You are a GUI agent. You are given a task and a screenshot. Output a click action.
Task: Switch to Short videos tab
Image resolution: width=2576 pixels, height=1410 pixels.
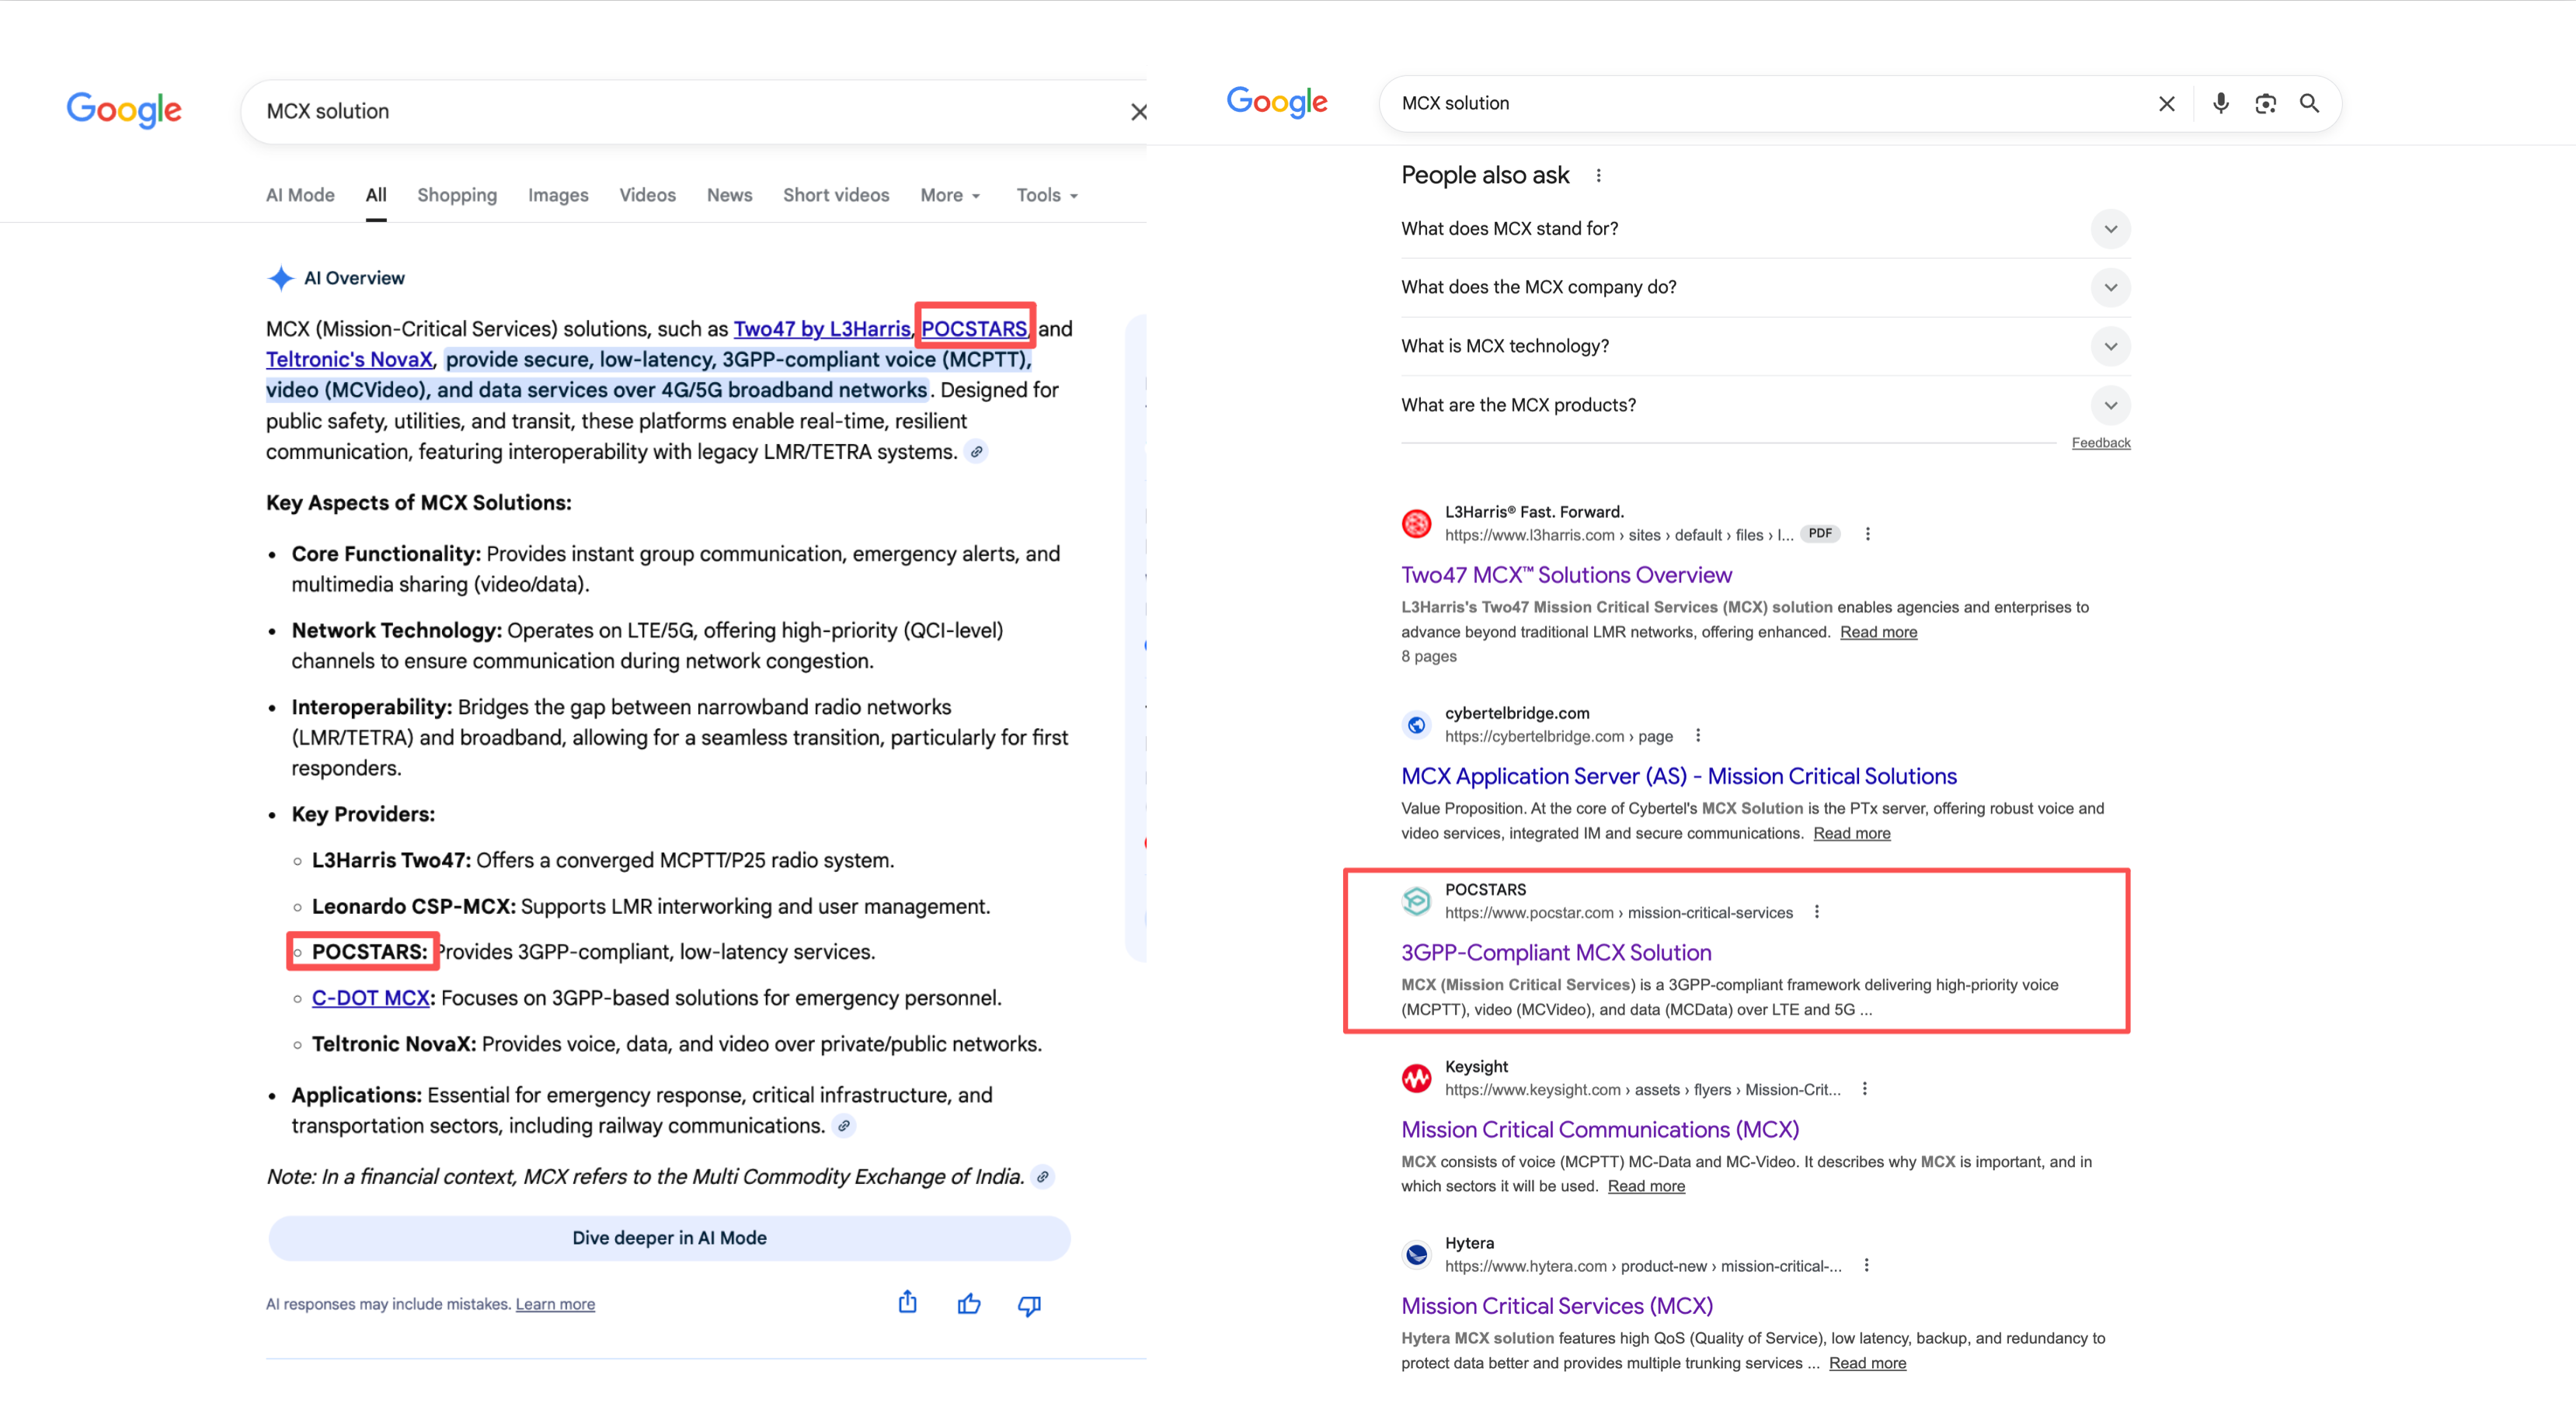click(x=836, y=196)
